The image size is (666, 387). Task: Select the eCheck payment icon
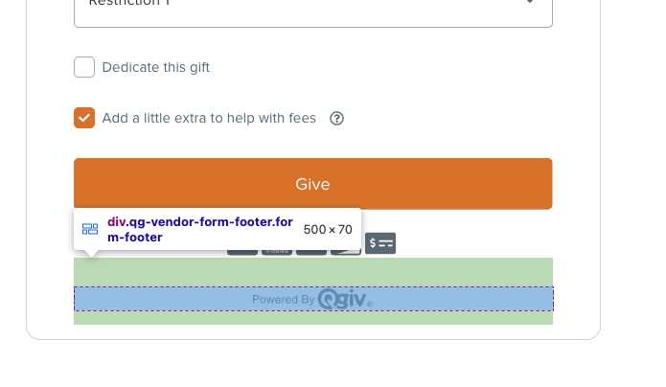[x=380, y=243]
